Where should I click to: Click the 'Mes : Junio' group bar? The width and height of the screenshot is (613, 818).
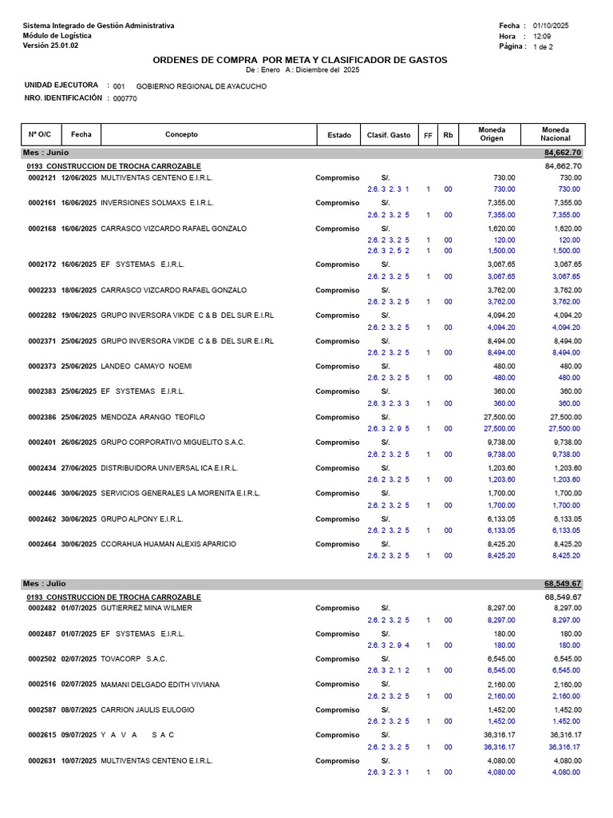click(303, 153)
